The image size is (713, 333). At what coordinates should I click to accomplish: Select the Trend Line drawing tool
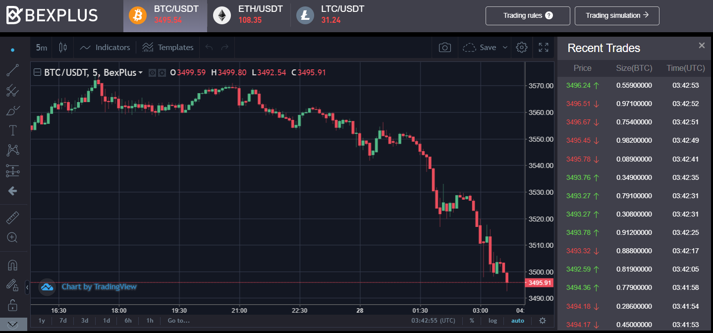point(13,70)
